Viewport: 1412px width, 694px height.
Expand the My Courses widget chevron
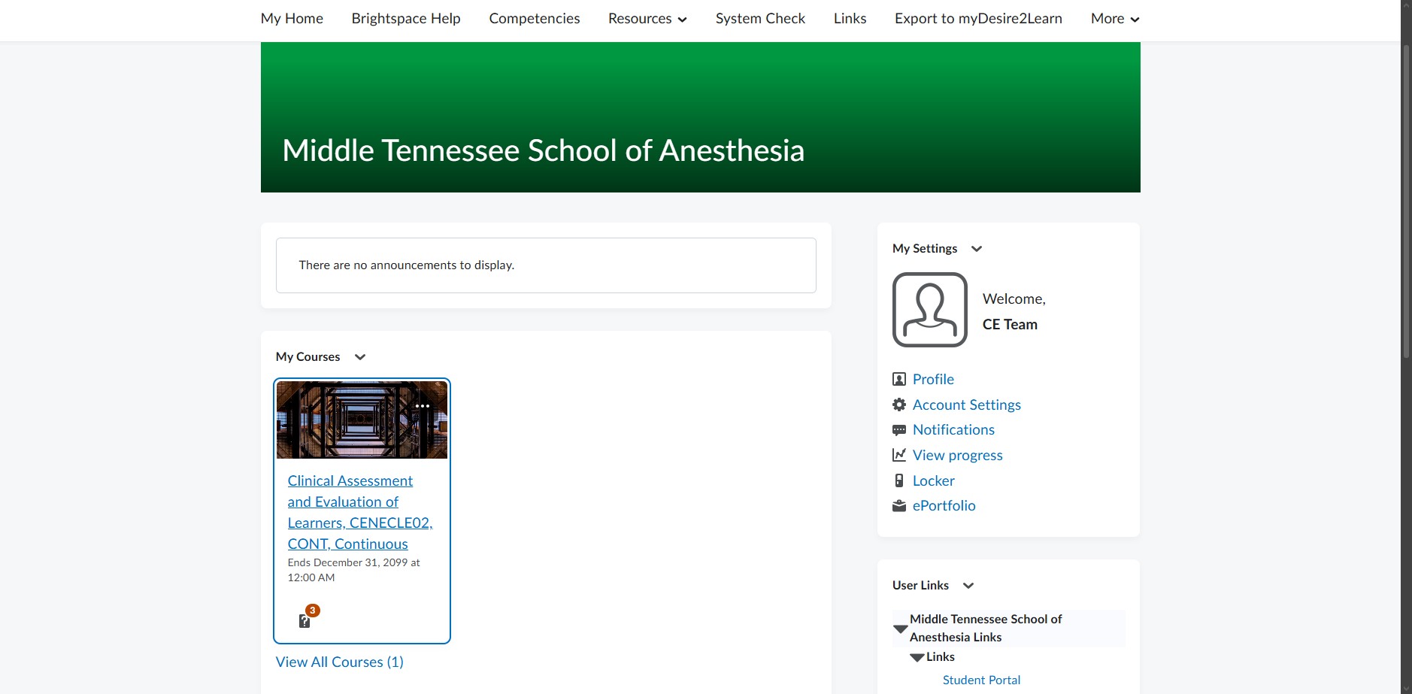pyautogui.click(x=360, y=357)
